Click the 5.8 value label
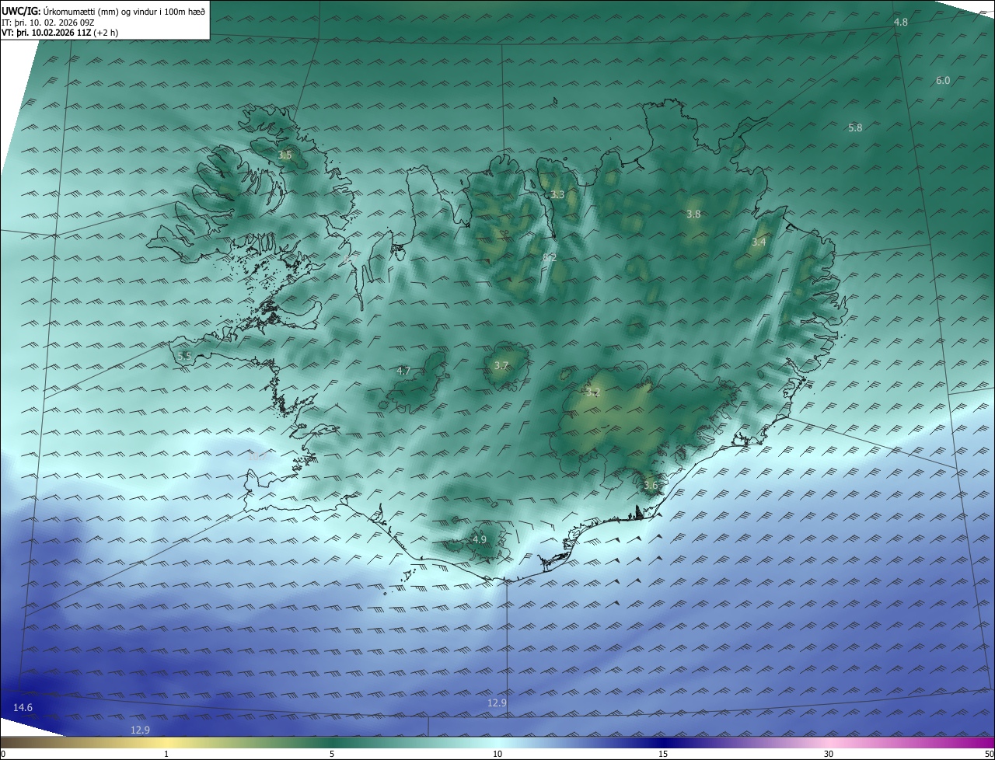 (x=855, y=127)
